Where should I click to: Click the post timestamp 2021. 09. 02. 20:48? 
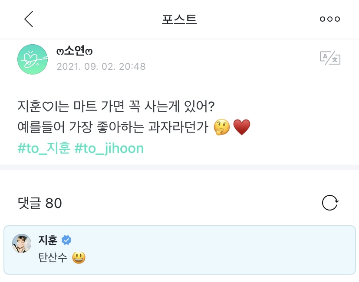click(101, 67)
